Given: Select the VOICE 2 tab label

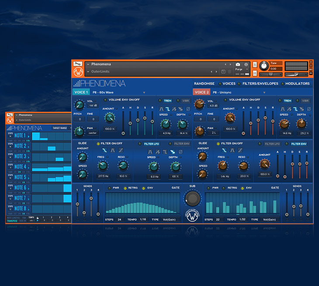Looking at the screenshot, I should pos(201,92).
